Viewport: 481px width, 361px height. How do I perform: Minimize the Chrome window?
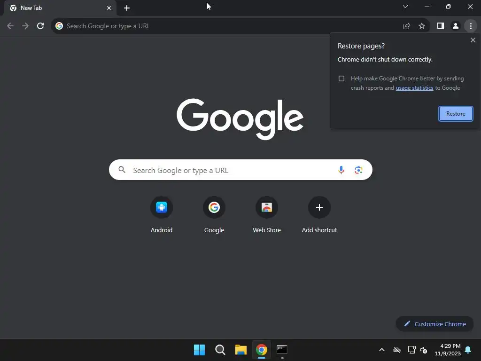tap(427, 7)
